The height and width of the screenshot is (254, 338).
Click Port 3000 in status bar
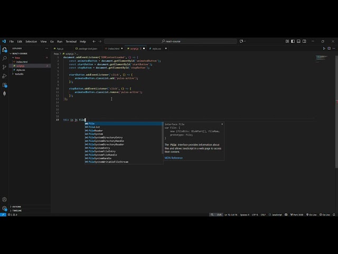[297, 215]
